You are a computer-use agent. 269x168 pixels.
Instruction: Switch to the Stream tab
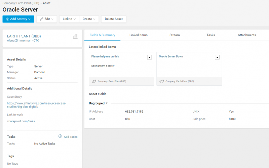click(175, 35)
